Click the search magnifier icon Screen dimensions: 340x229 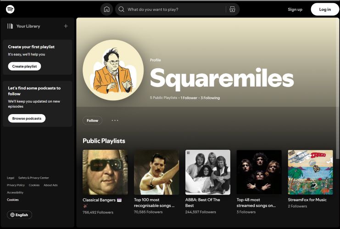coord(122,9)
